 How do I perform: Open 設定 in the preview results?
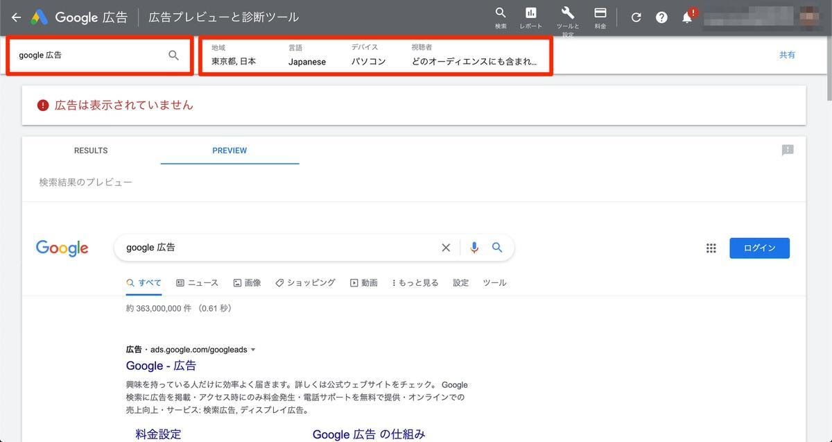pyautogui.click(x=461, y=283)
